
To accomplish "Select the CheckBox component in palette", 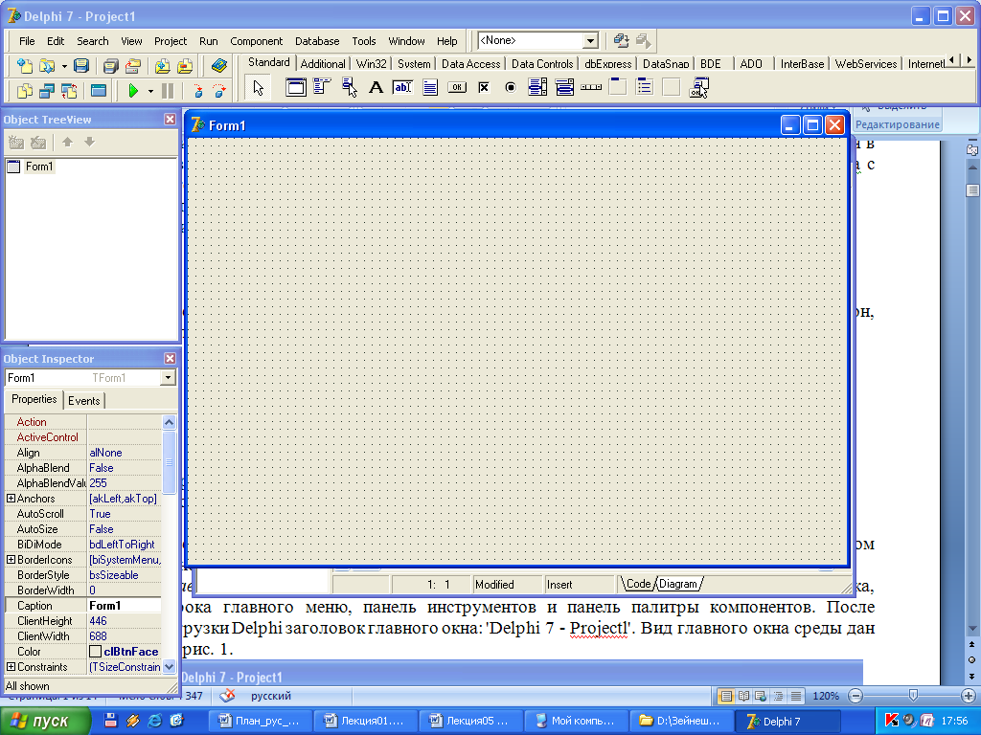I will (484, 88).
